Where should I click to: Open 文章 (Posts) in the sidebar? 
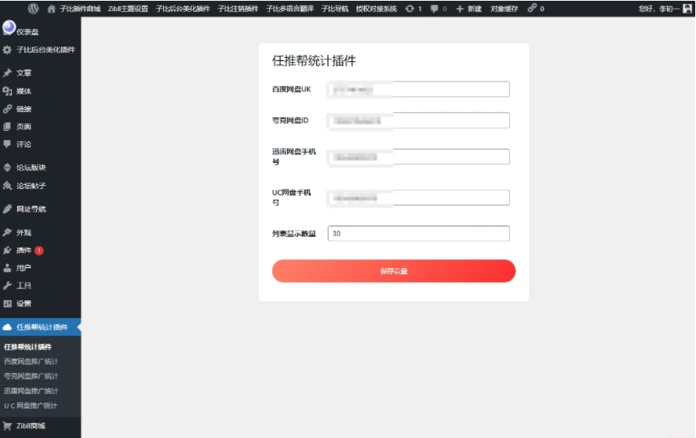pyautogui.click(x=24, y=73)
